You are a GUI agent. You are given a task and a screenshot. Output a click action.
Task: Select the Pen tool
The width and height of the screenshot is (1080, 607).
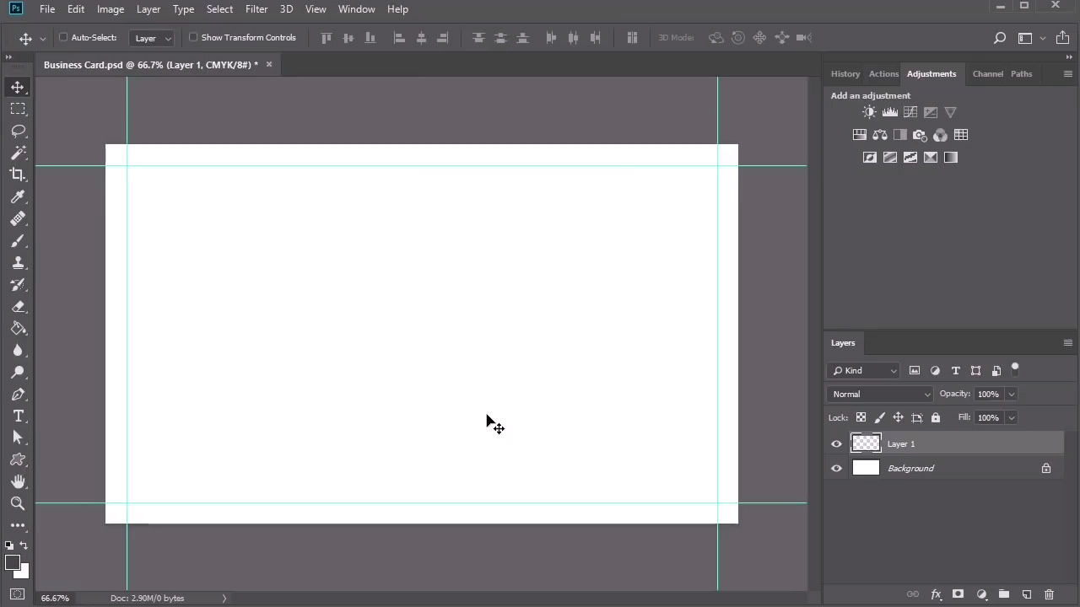18,395
